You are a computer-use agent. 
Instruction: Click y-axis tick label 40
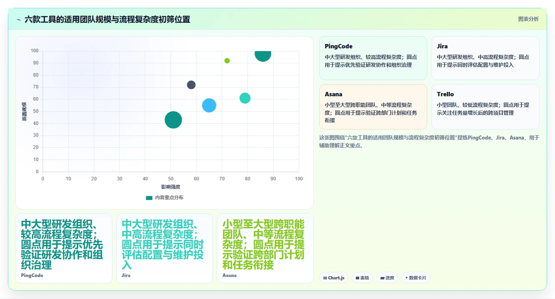pyautogui.click(x=36, y=123)
